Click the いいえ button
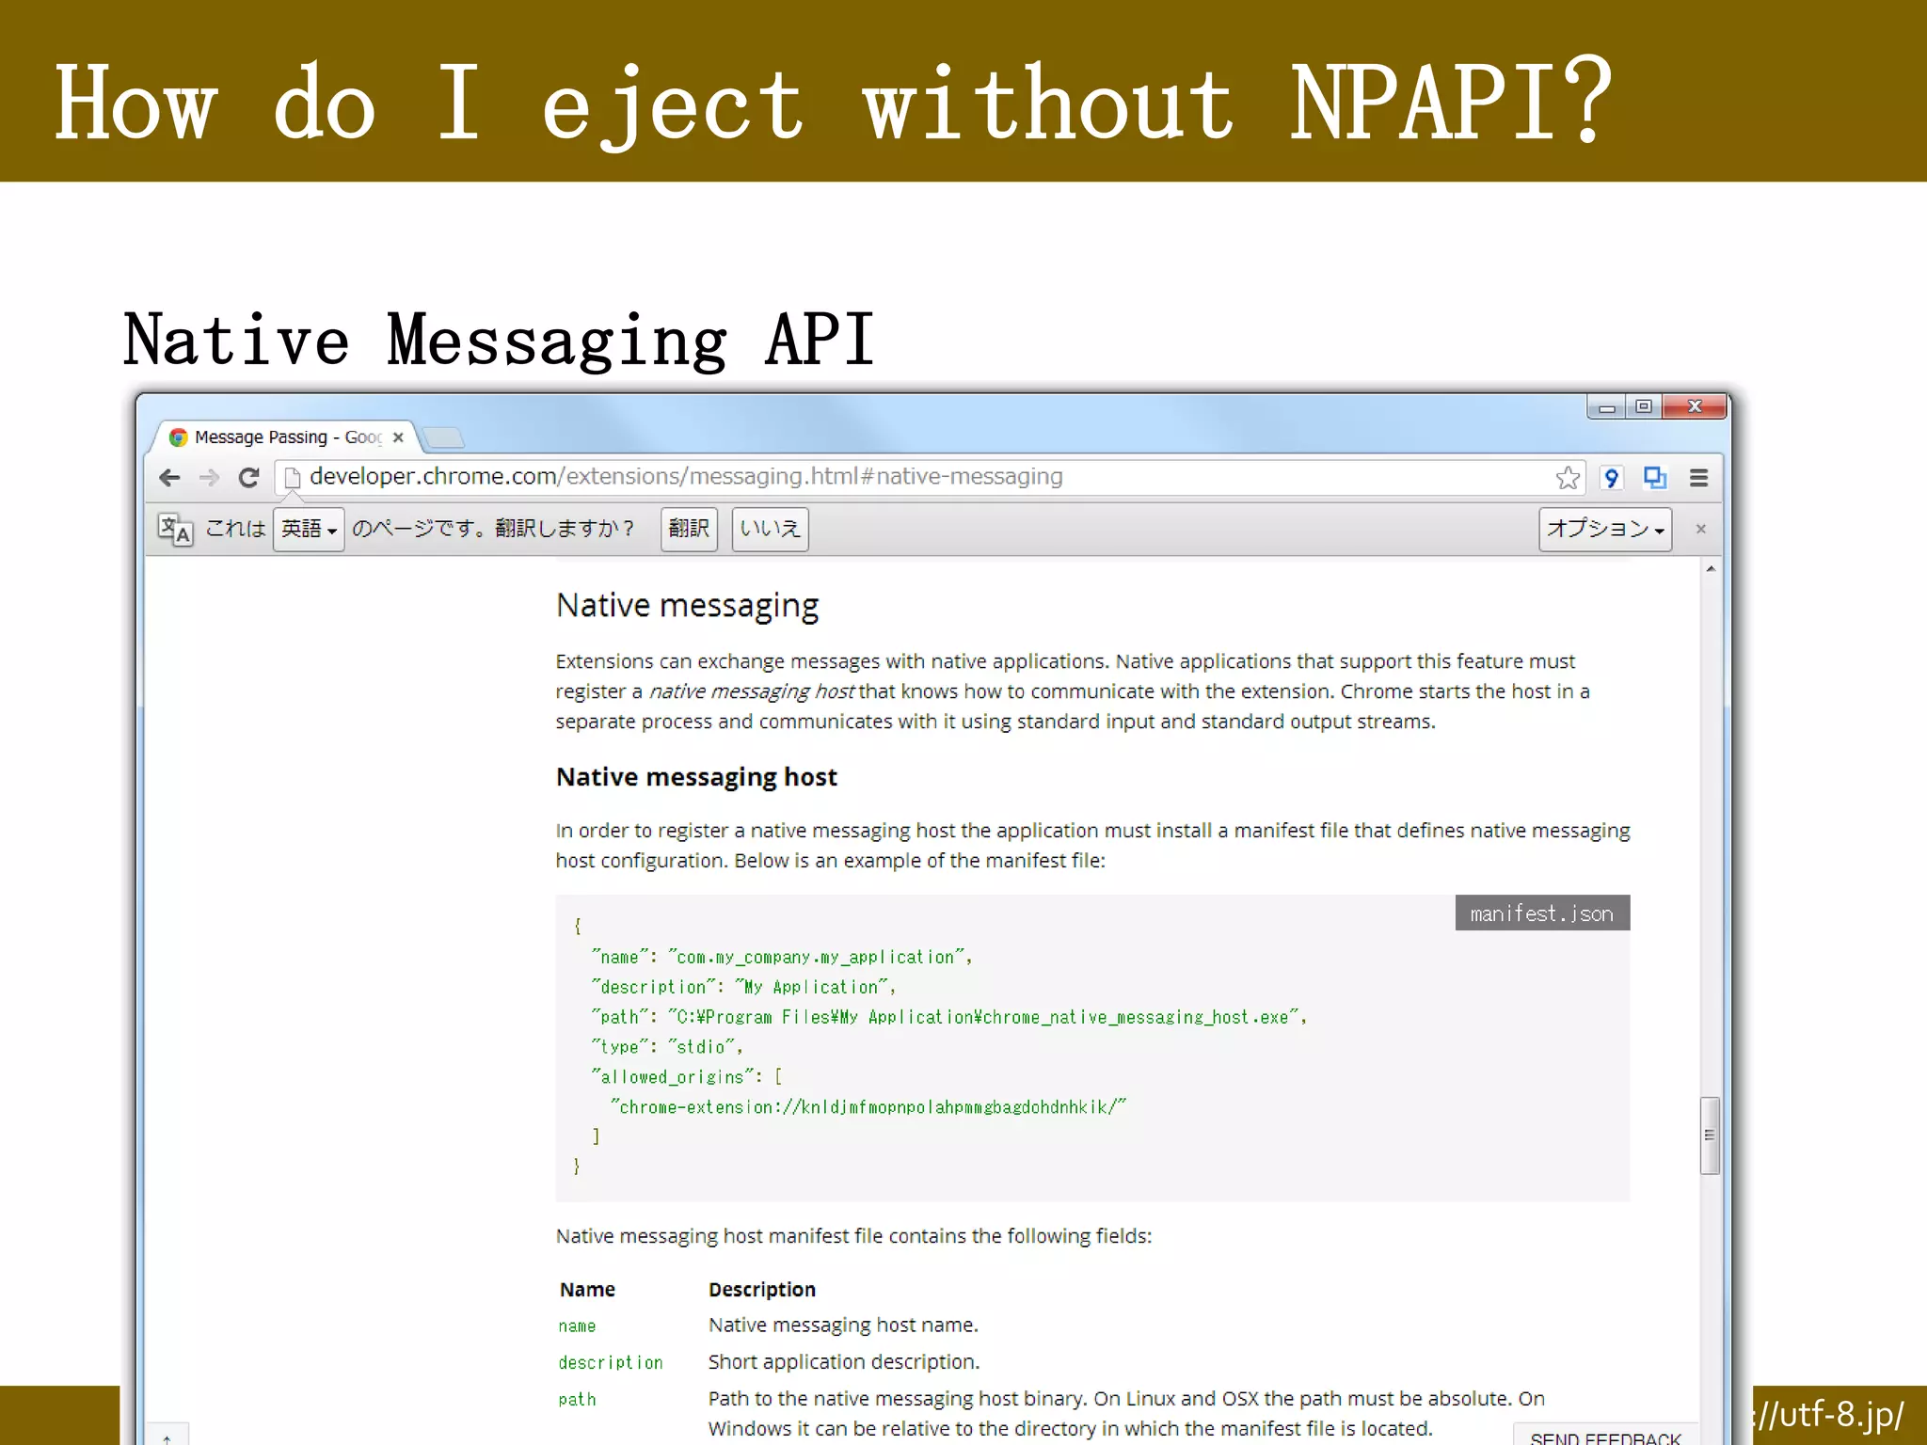Screen dimensions: 1927x1445 (x=770, y=529)
